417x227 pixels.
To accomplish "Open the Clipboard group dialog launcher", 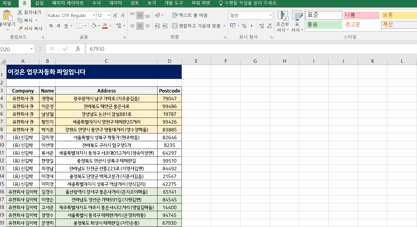I will tap(43, 37).
